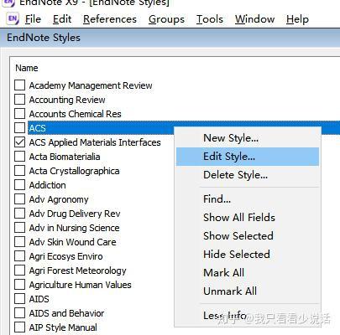Viewport: 340px width, 335px height.
Task: Open the File menu
Action: tap(33, 19)
